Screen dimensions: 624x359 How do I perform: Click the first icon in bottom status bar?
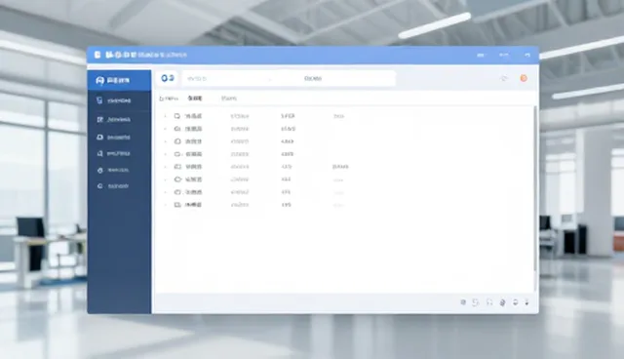(463, 302)
